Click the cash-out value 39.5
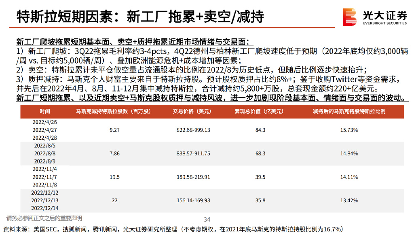This screenshot has height=233, width=414. pos(260,177)
